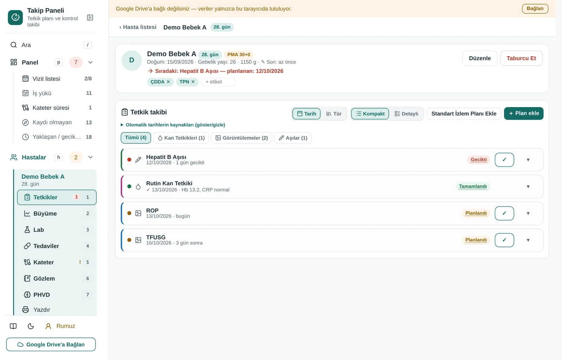Viewport: 562px width, 360px height.
Task: Open Kaydı olmayan panel item
Action: click(x=57, y=122)
